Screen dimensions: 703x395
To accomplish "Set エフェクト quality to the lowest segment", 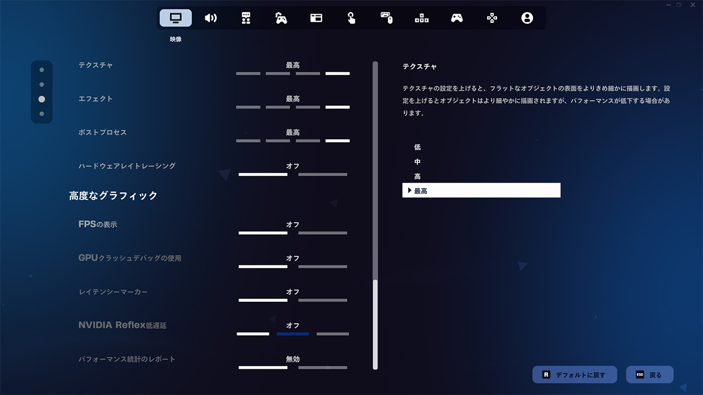I will [x=248, y=107].
